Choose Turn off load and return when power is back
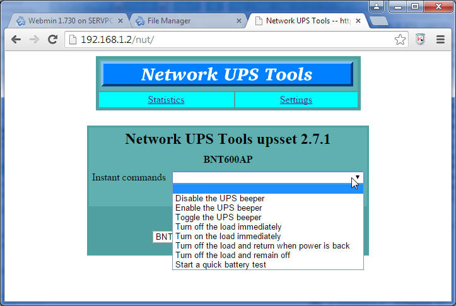Viewport: 456px width, 306px height. (x=268, y=246)
